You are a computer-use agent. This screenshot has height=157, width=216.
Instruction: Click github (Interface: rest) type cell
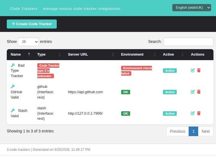tap(45, 92)
